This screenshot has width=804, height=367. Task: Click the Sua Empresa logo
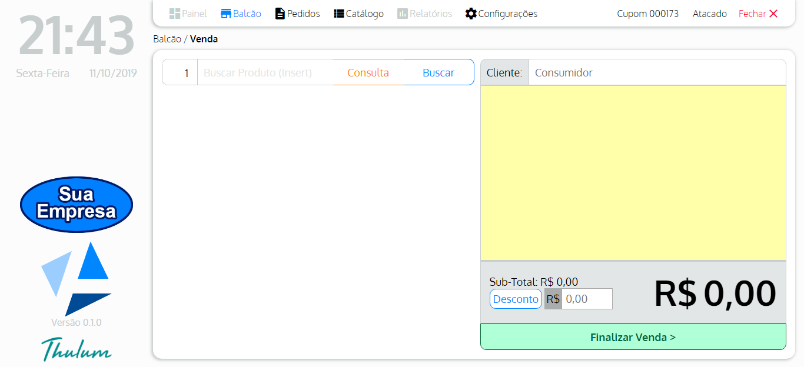[77, 204]
